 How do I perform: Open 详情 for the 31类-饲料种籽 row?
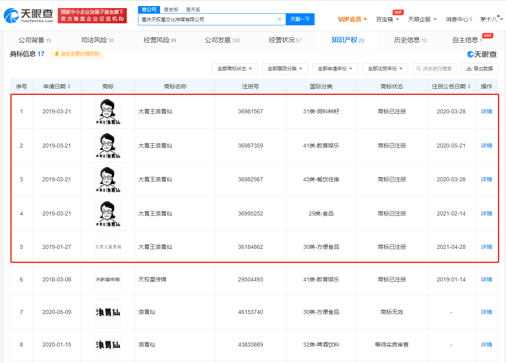click(486, 111)
